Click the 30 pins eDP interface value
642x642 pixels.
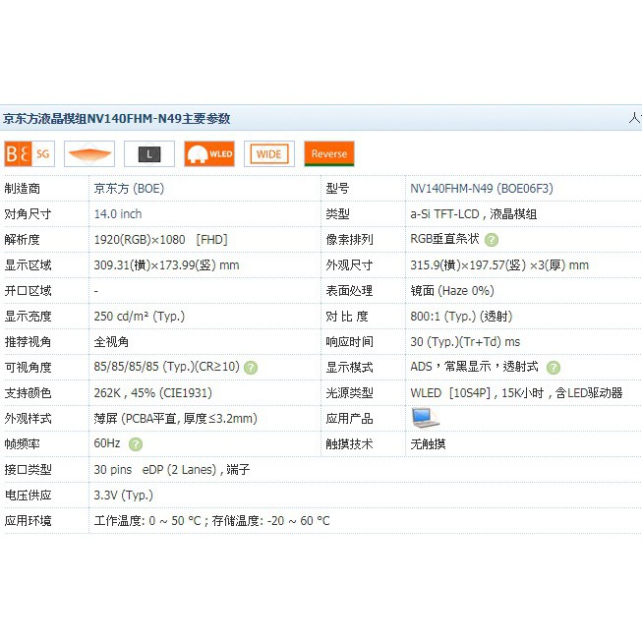click(171, 469)
